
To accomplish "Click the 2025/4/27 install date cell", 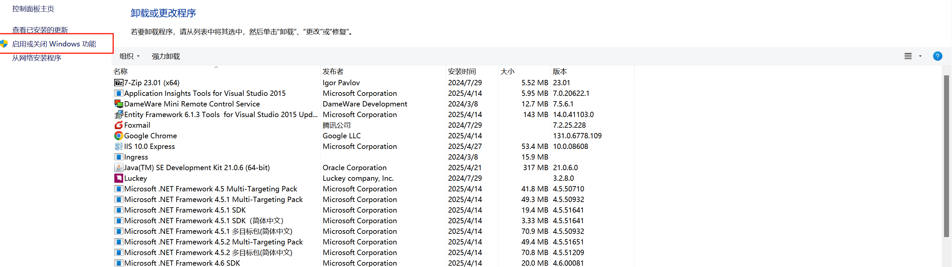I will [465, 147].
